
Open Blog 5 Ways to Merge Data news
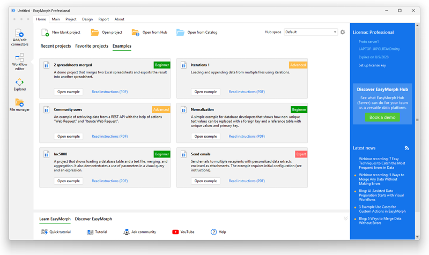[x=380, y=221]
